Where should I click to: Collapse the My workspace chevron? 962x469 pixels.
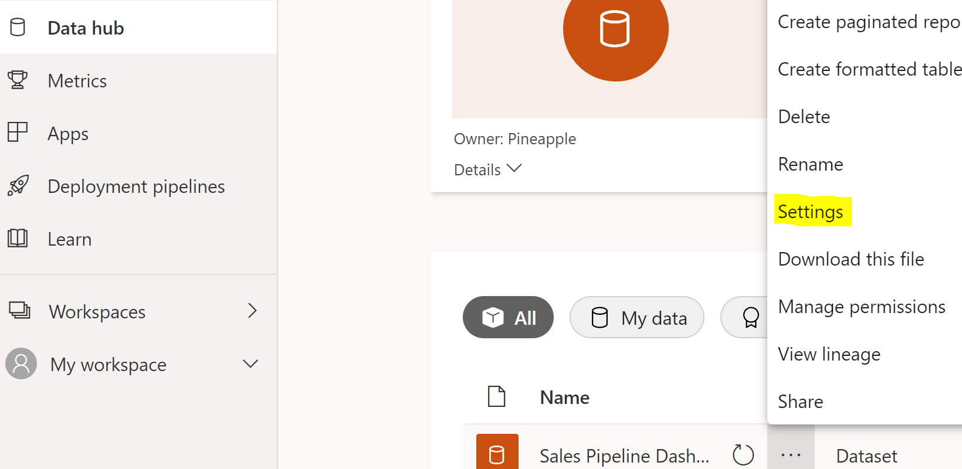[250, 363]
